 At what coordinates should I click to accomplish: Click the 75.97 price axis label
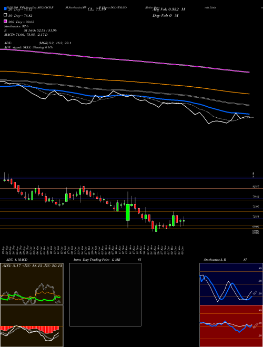(256, 207)
